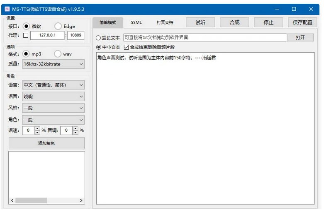Click the proxy IP address input field
This screenshot has height=210, width=324.
click(48, 36)
